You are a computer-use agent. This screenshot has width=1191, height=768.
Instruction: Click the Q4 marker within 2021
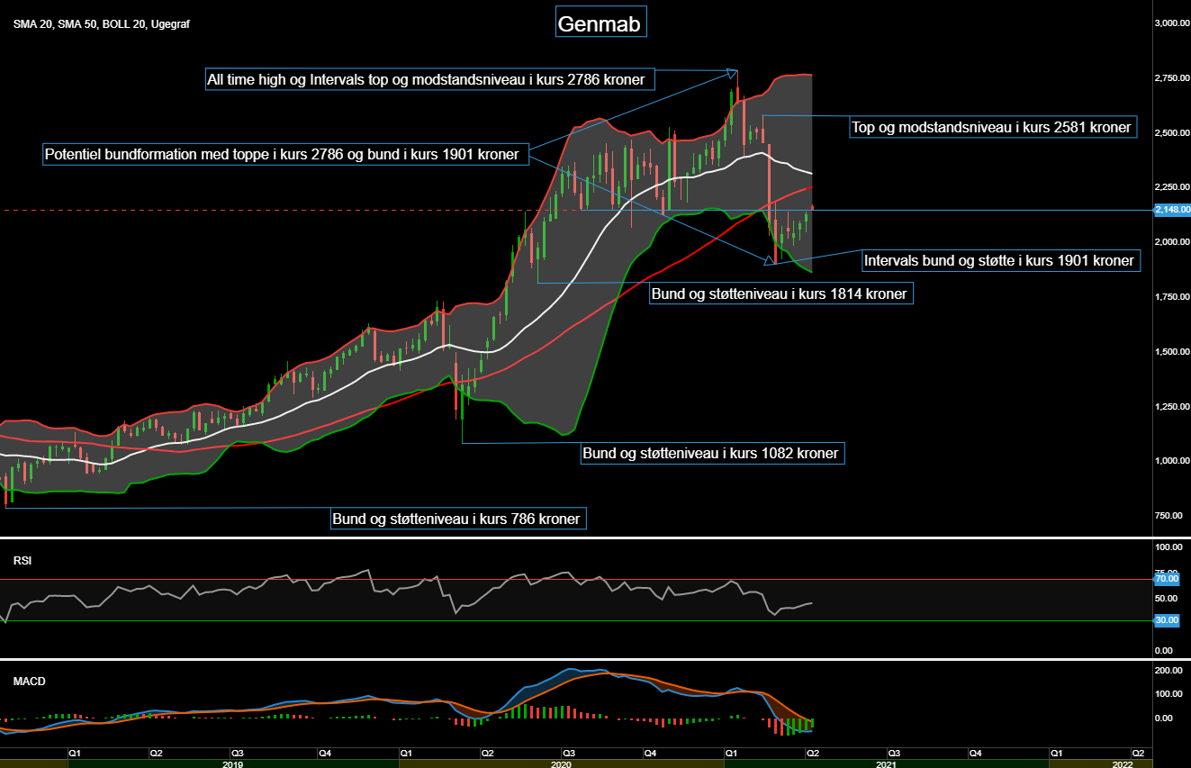(976, 752)
